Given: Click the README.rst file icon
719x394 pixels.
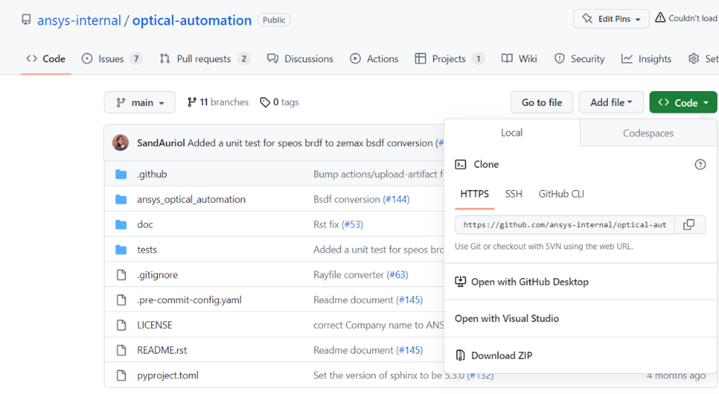Looking at the screenshot, I should click(121, 350).
